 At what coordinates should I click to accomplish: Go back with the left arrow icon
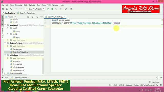tap(16, 9)
